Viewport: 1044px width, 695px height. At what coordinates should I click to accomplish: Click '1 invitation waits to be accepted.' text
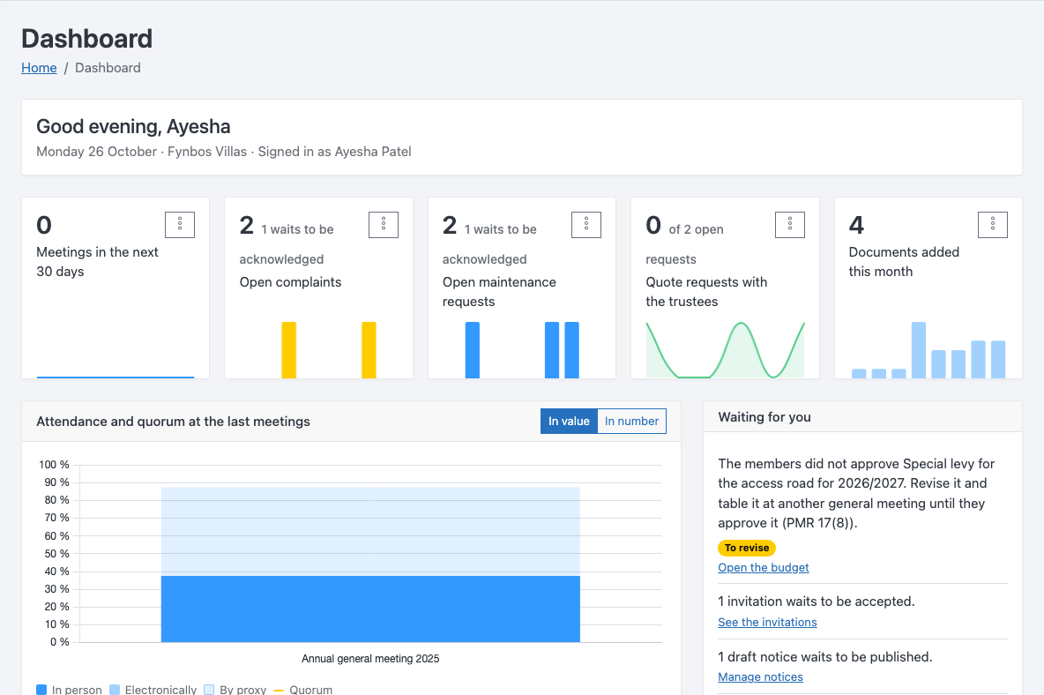pyautogui.click(x=817, y=602)
